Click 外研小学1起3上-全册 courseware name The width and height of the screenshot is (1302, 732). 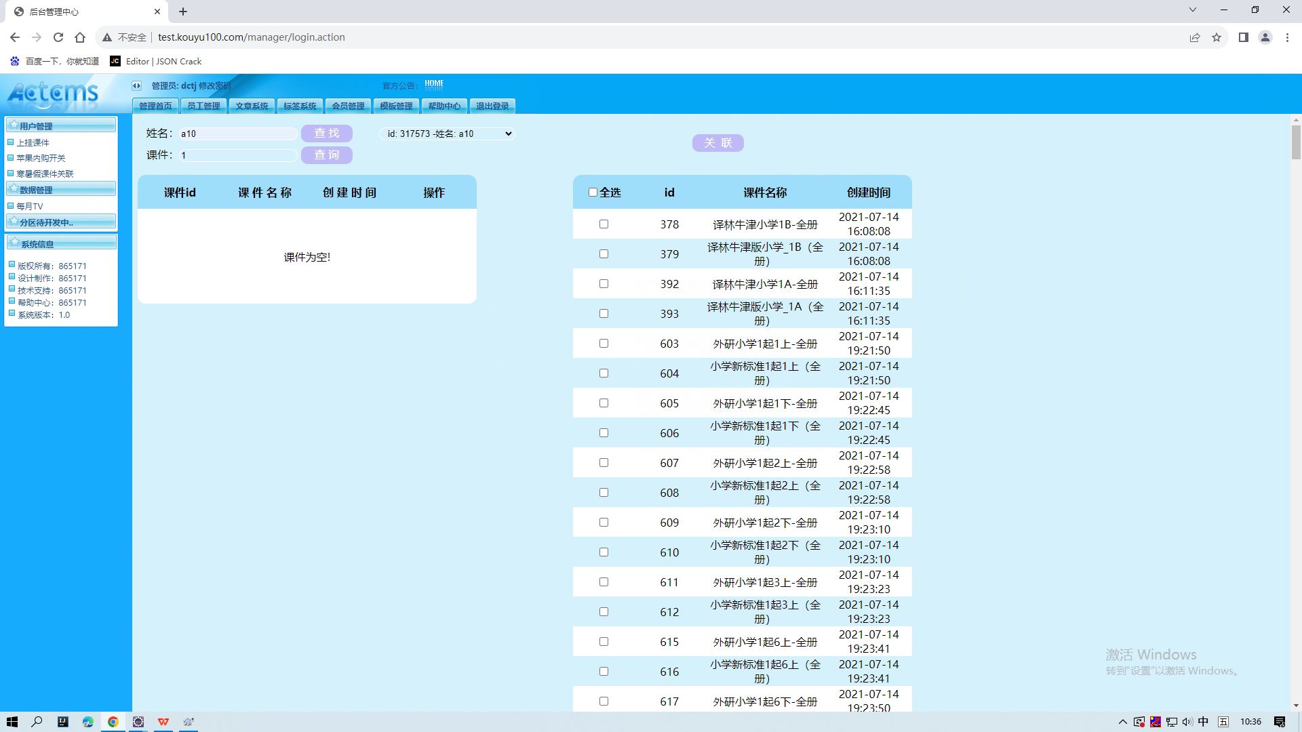tap(765, 582)
